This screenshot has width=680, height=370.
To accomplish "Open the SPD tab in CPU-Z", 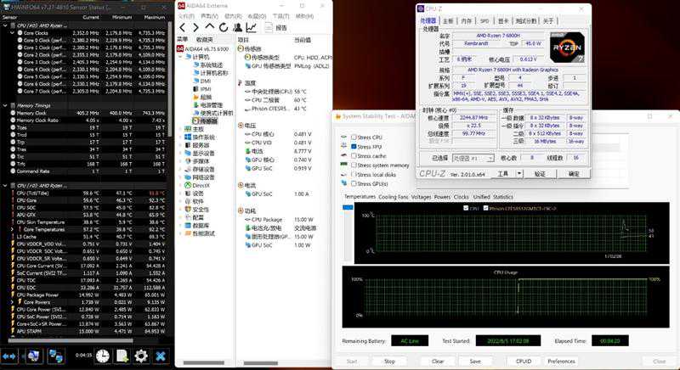I will [484, 20].
